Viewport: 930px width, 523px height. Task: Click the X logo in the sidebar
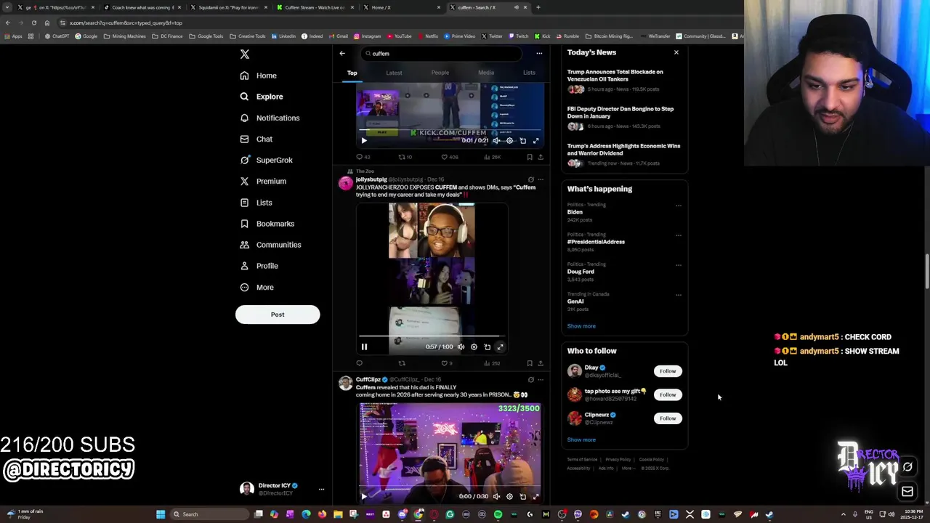(245, 54)
